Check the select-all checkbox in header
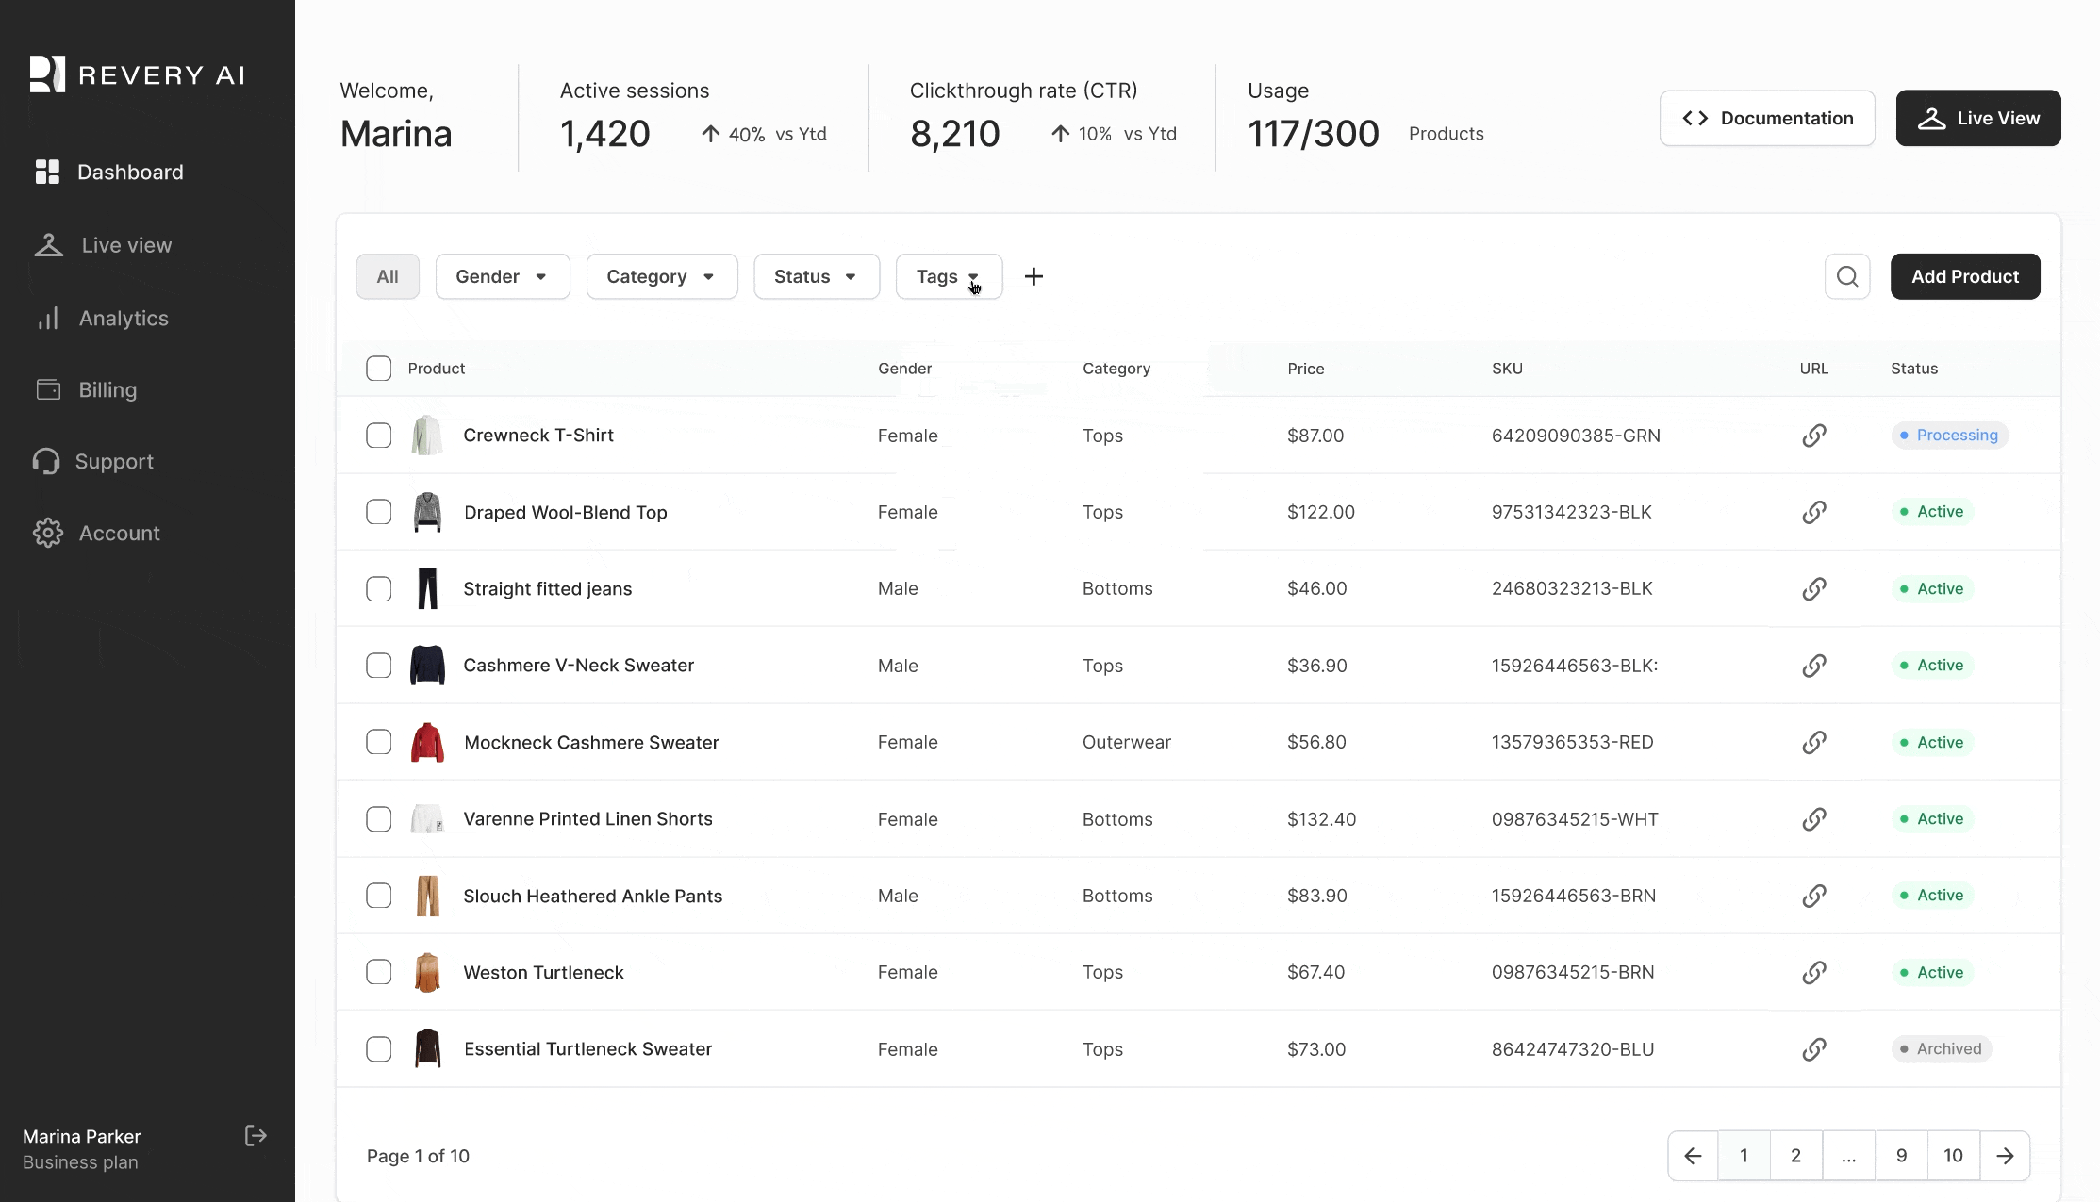Screen dimensions: 2100x1202 point(378,369)
